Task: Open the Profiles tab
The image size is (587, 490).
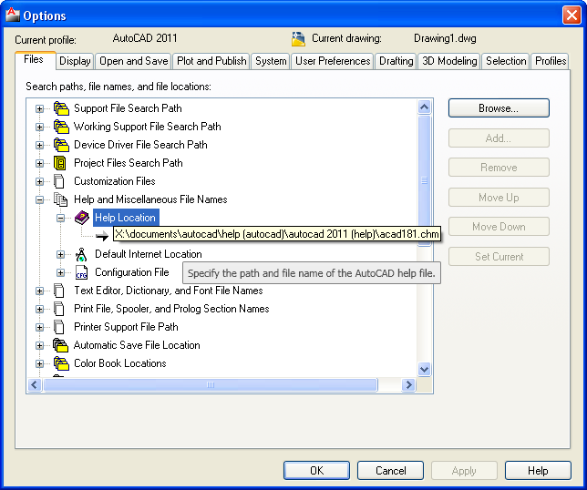Action: [551, 61]
